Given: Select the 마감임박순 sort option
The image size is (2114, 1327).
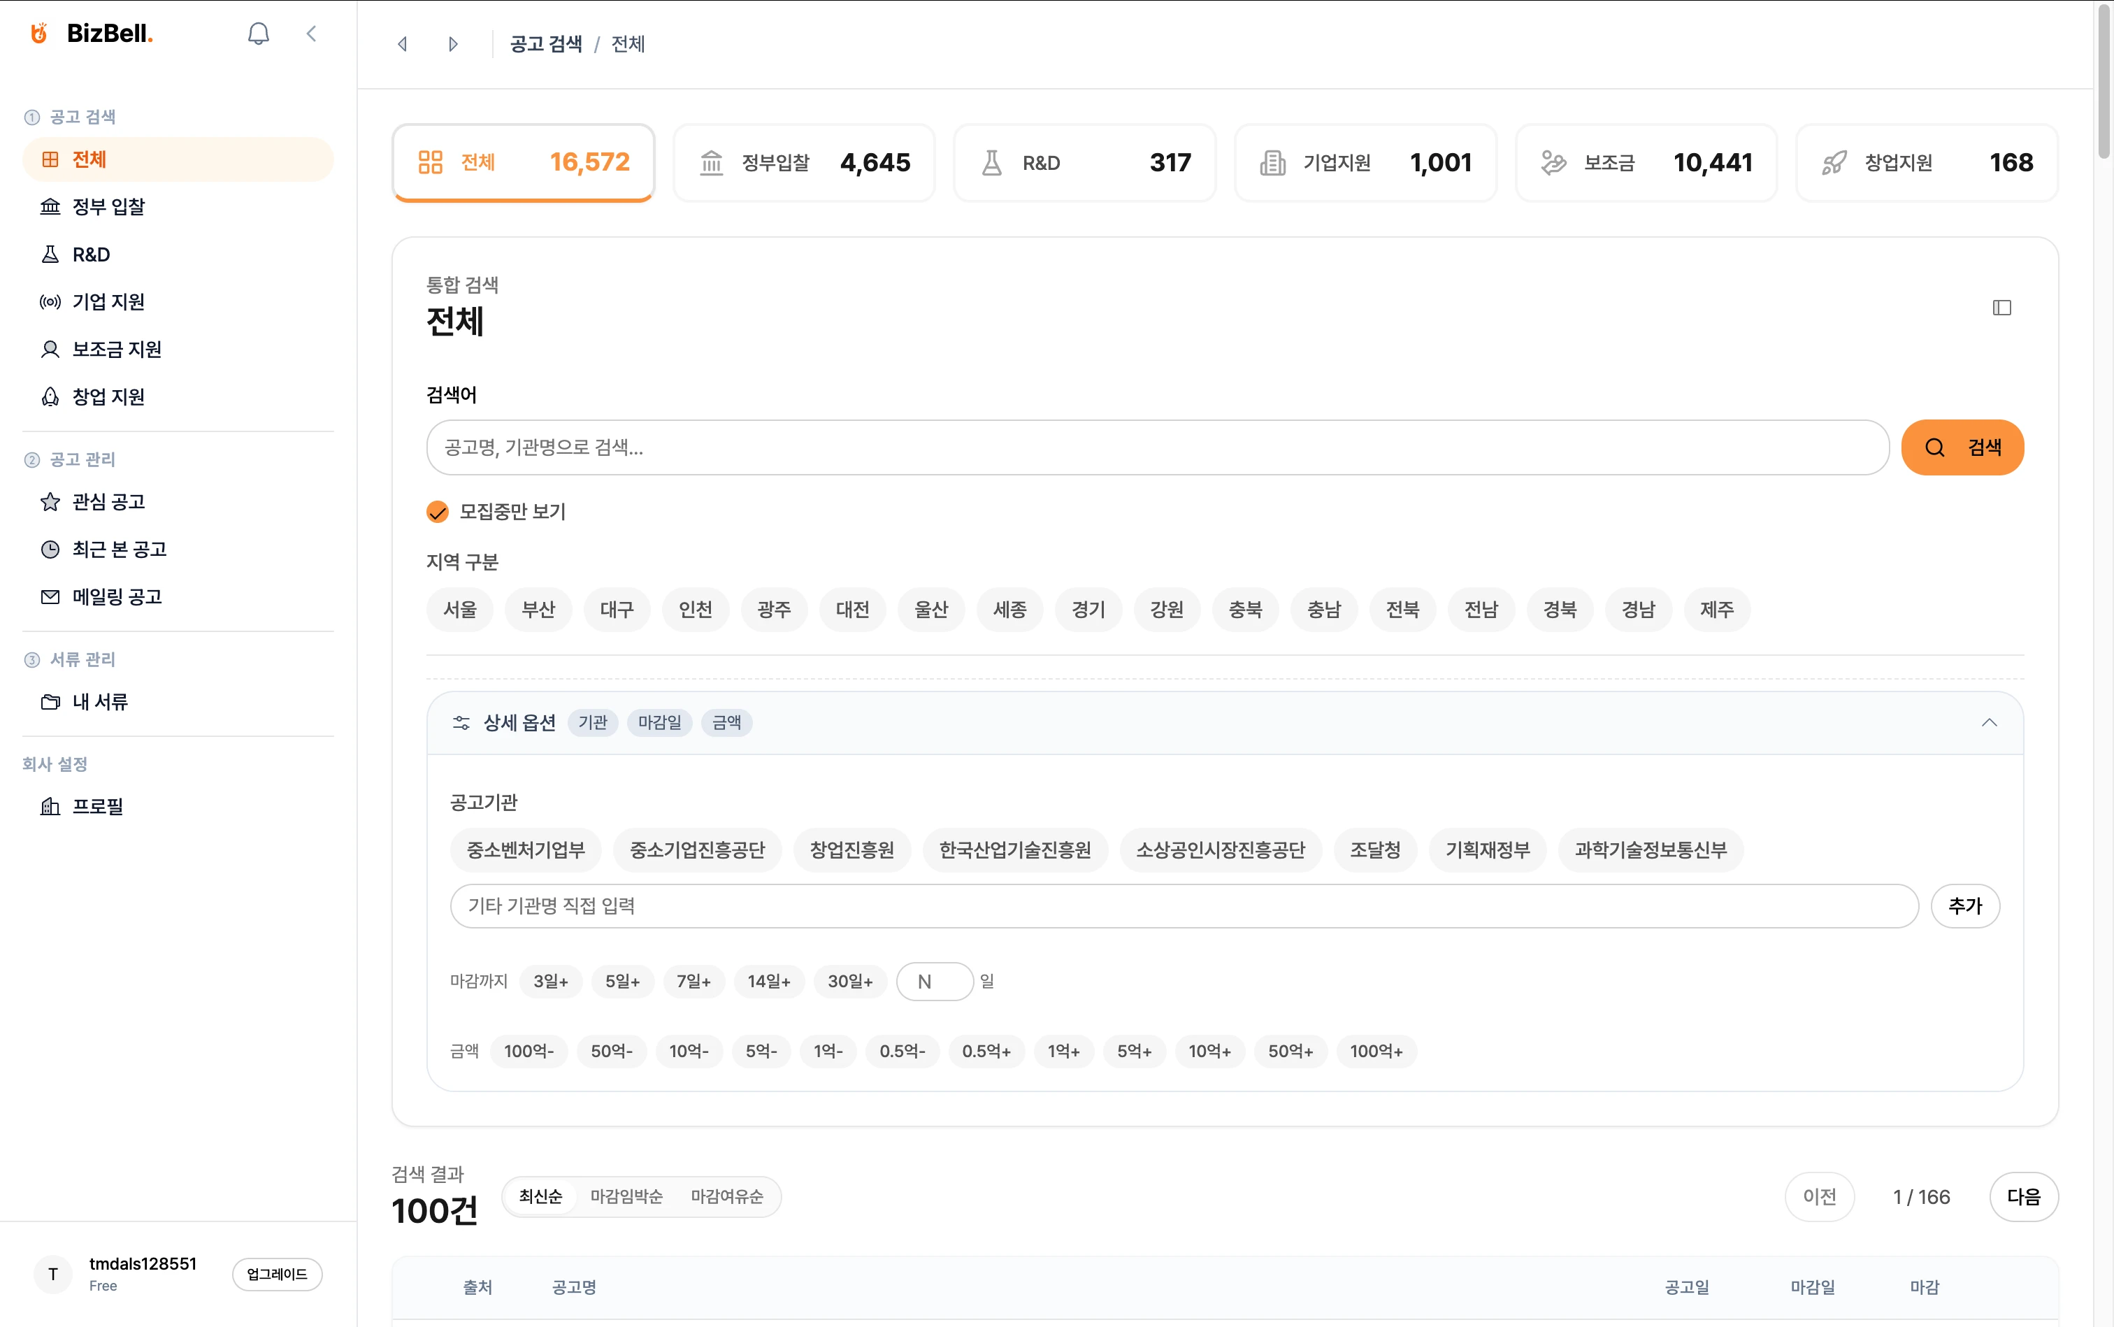Looking at the screenshot, I should point(626,1196).
